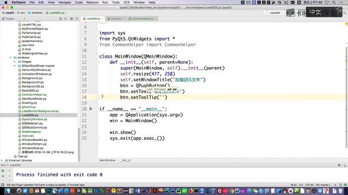Click the up arrow in the Run panel
The width and height of the screenshot is (348, 195).
10,171
